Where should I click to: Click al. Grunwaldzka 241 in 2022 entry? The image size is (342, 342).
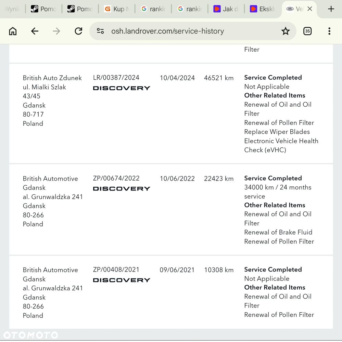tap(53, 197)
